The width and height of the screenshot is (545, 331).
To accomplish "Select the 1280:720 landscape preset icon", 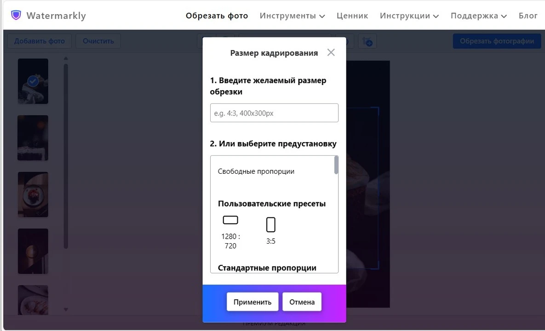I will coord(230,220).
